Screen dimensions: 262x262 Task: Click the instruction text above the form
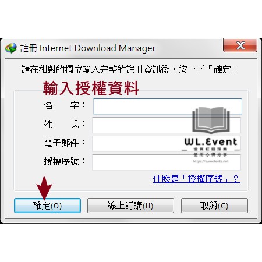[129, 69]
